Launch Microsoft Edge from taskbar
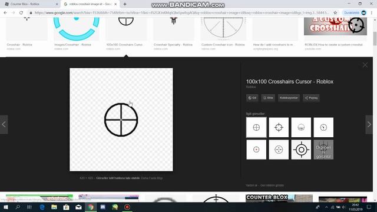 (42, 207)
